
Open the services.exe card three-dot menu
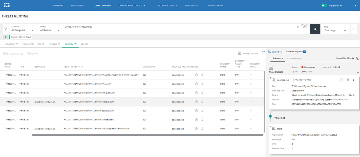pos(353,80)
